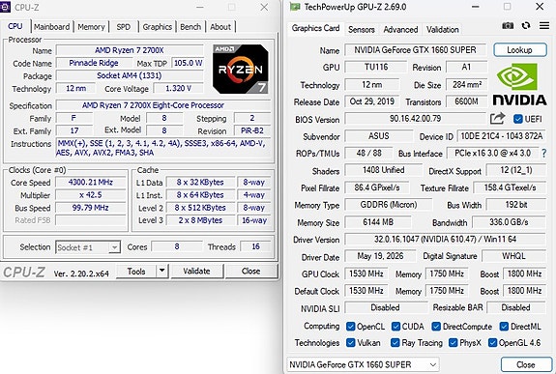556x374 pixels.
Task: Click the Ryzen 7 logo in CPU-Z
Action: coord(241,69)
